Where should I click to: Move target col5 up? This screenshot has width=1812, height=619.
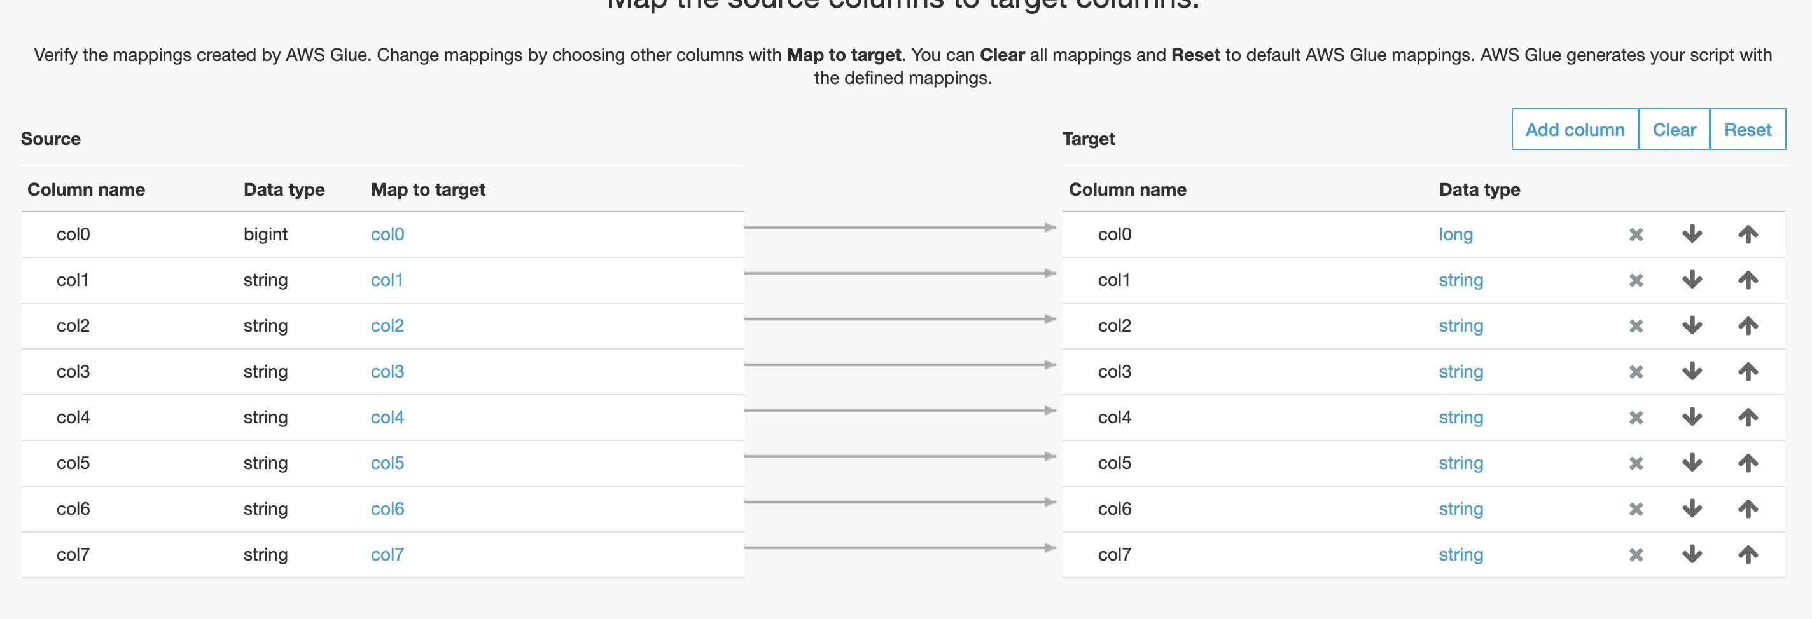[x=1748, y=463]
